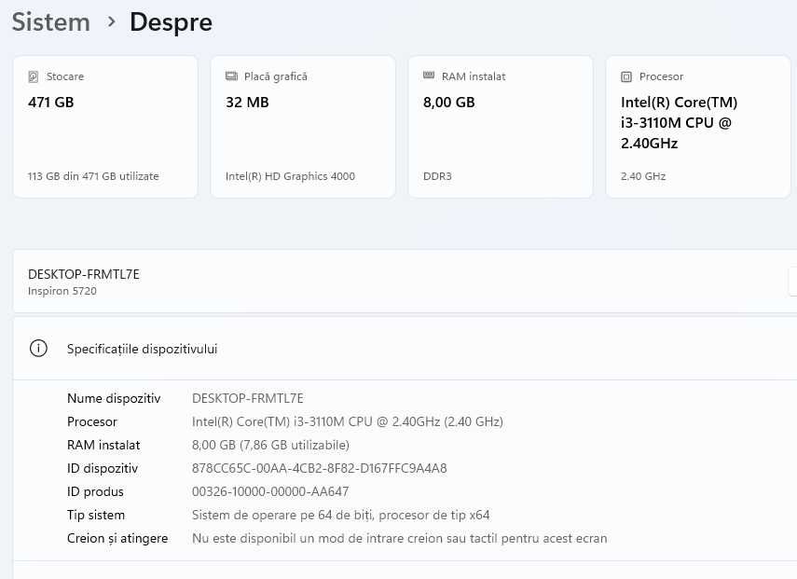This screenshot has height=579, width=797.
Task: Open the Placă grafică 32 MB card
Action: point(303,127)
